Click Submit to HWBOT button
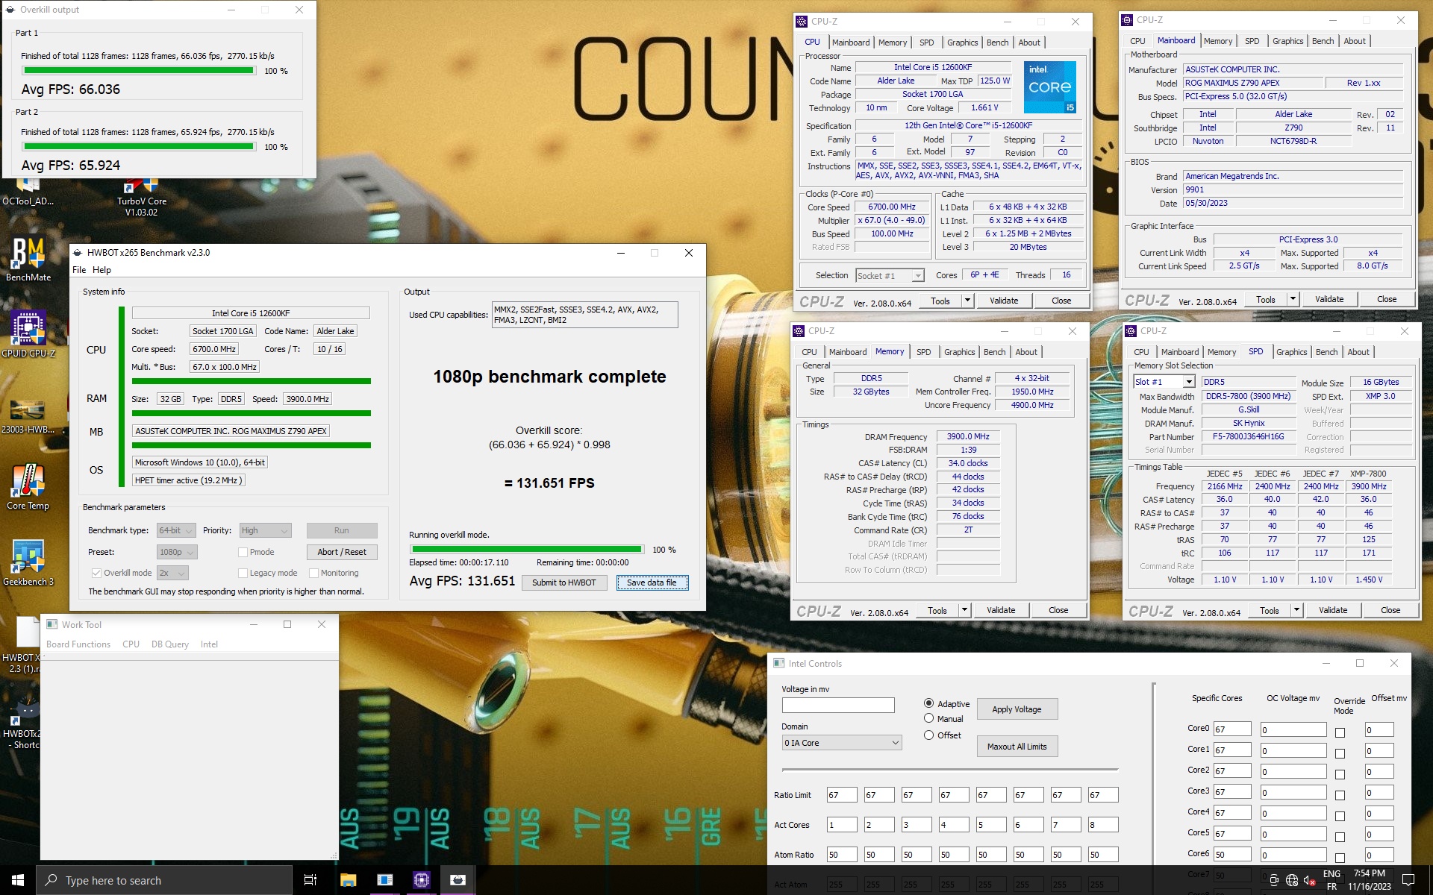 click(564, 582)
